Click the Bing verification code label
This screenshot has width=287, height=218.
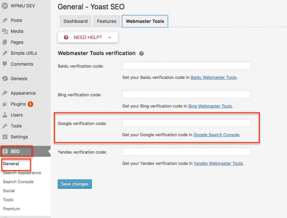pos(79,95)
